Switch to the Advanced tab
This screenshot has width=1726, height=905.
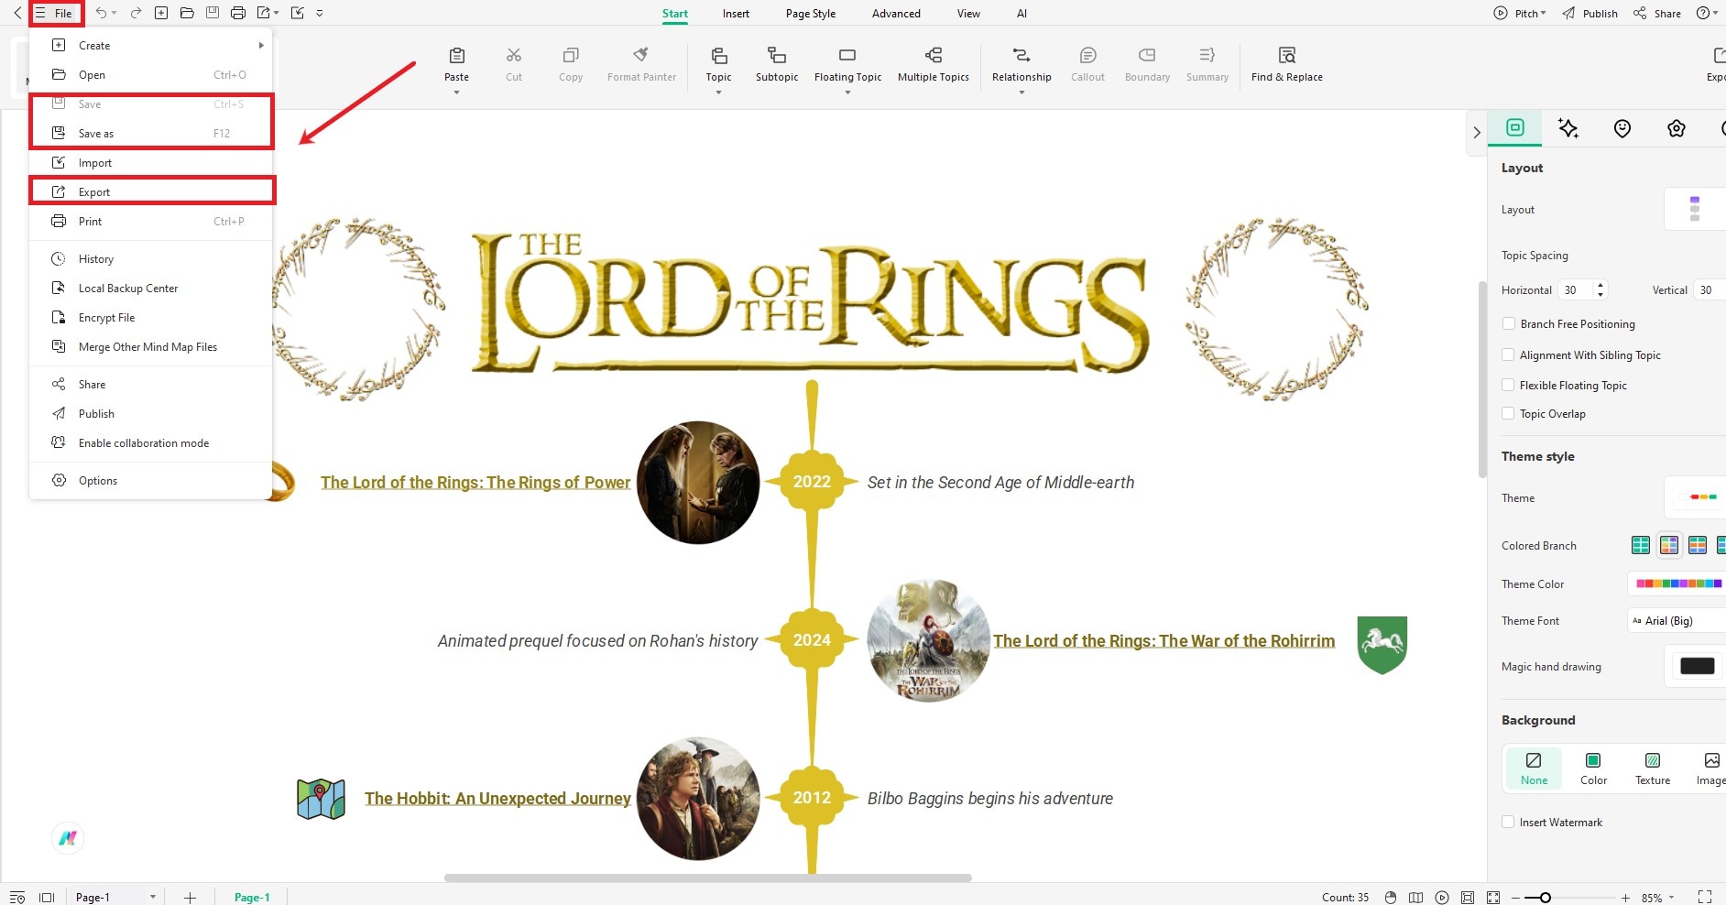click(896, 13)
